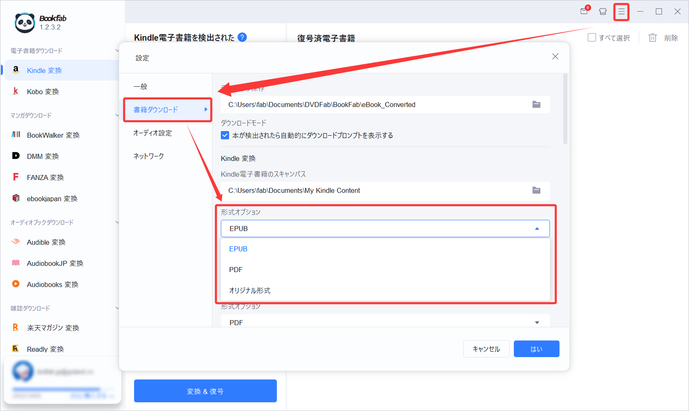Viewport: 689px width, 411px height.
Task: Click the My Kindle Content scan path field
Action: [385, 191]
